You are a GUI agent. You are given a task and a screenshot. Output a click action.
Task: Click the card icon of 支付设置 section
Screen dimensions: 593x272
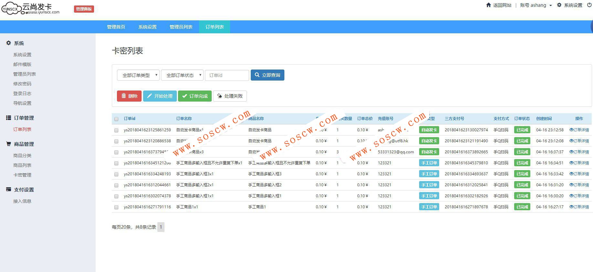point(9,190)
